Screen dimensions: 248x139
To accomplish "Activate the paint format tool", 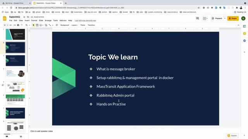I will [22, 25].
